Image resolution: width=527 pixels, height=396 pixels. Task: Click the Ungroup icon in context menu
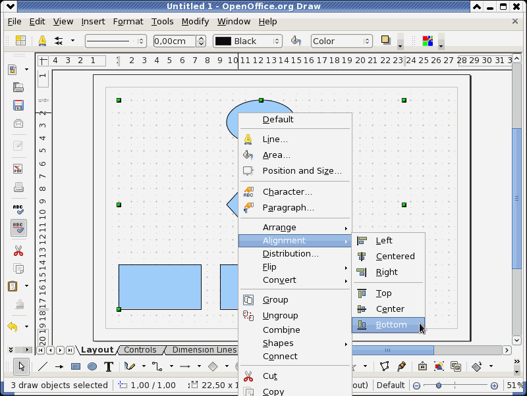coord(248,316)
